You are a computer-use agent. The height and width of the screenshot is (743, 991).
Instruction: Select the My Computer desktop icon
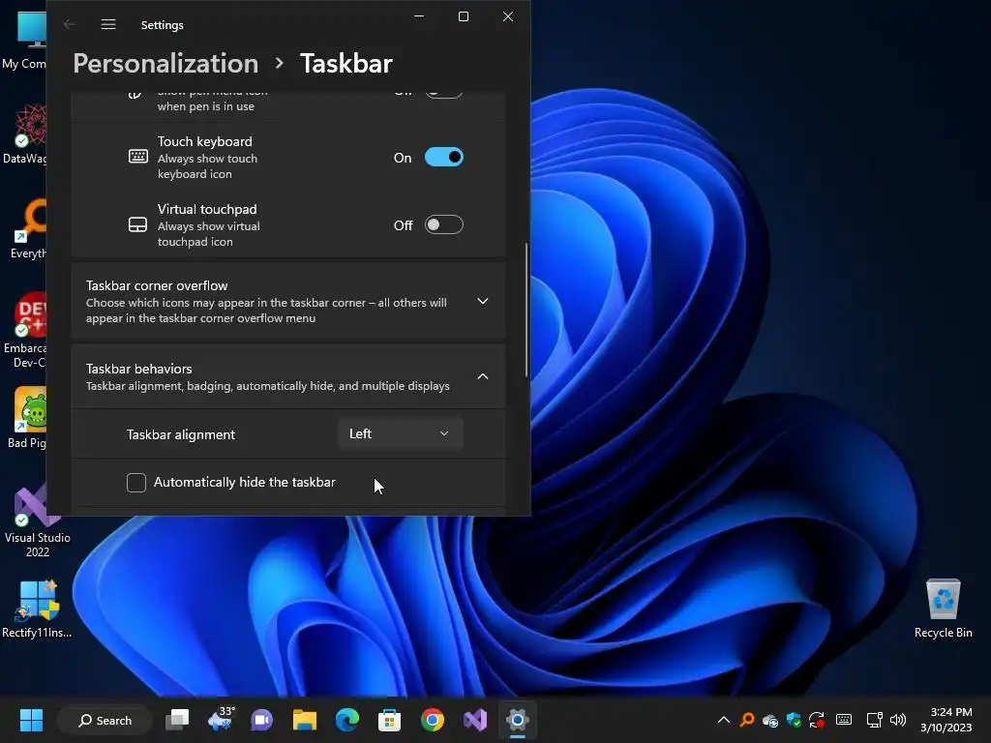click(x=24, y=41)
